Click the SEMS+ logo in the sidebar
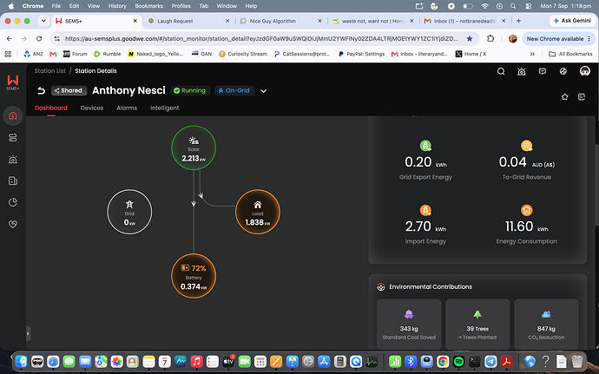The image size is (599, 374). click(13, 82)
